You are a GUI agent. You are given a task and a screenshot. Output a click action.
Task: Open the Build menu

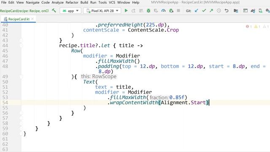tap(84, 3)
